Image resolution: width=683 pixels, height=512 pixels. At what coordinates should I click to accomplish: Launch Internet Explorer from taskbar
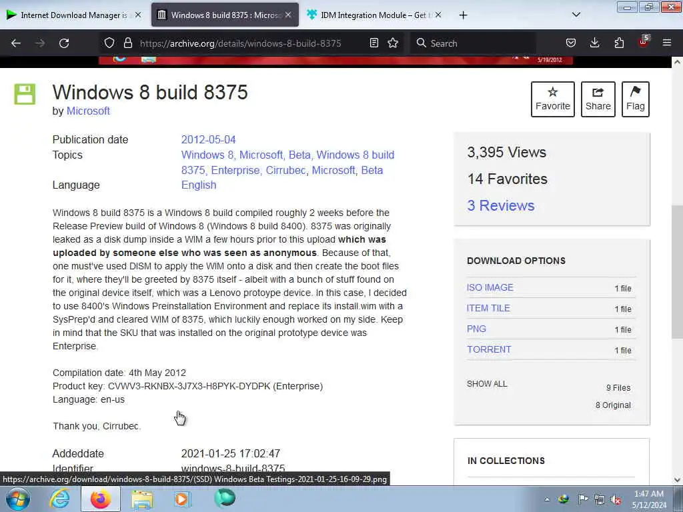point(59,499)
